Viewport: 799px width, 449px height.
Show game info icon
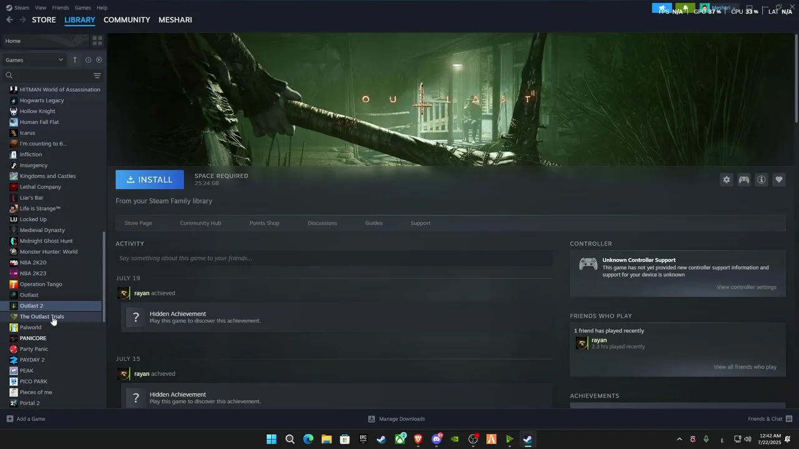coord(761,180)
